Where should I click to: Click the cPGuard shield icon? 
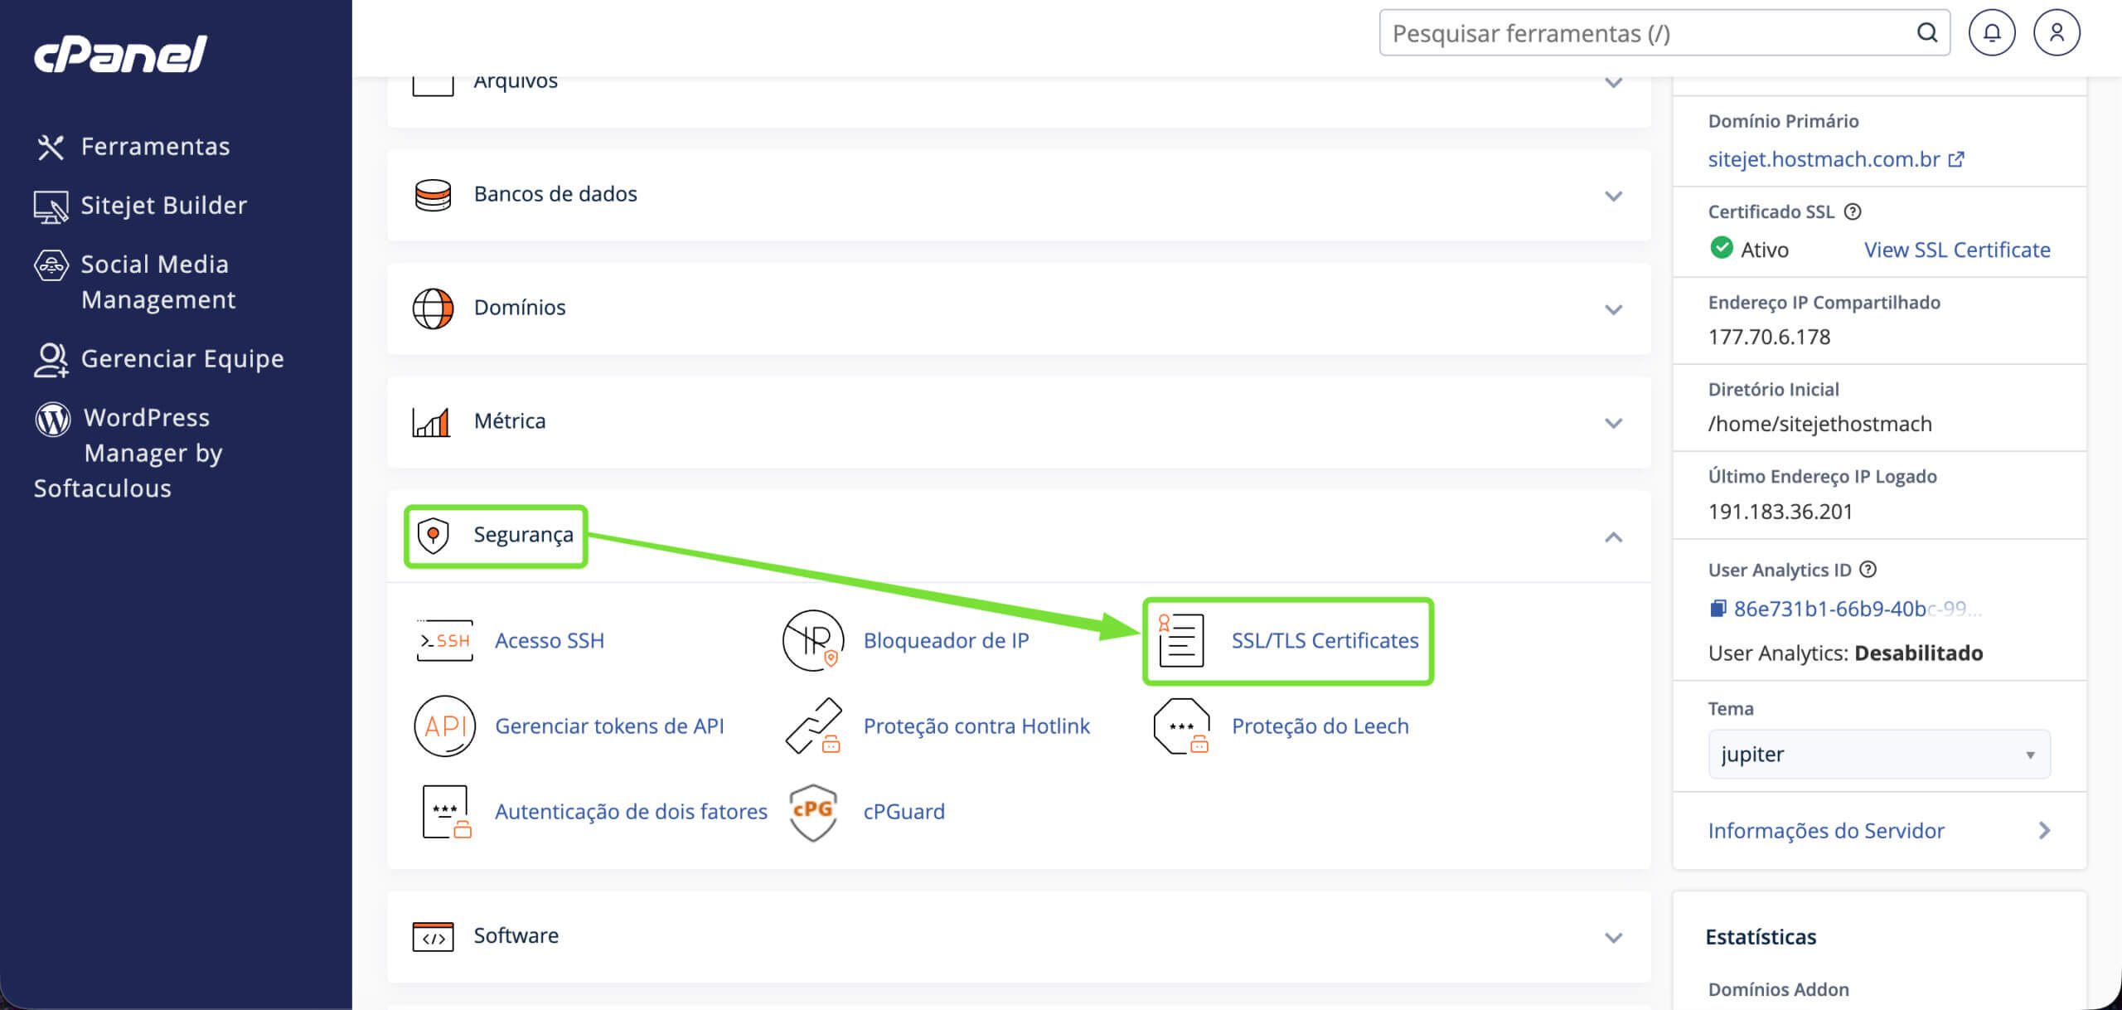coord(813,813)
